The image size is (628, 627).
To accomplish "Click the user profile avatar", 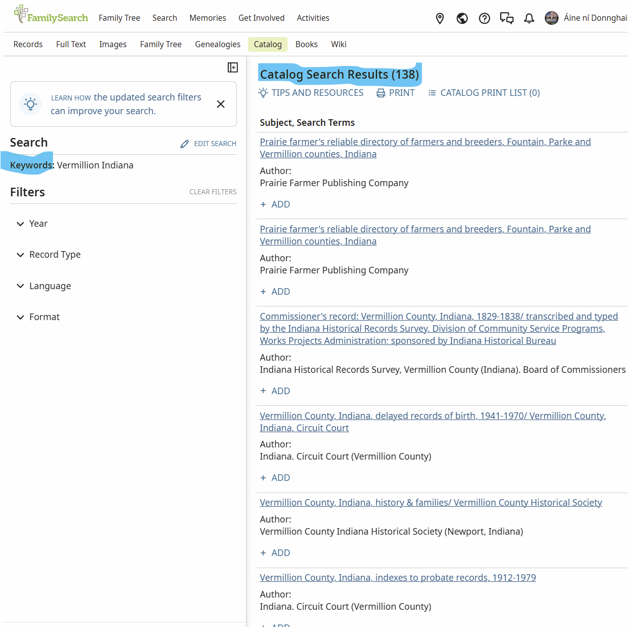I will click(551, 18).
